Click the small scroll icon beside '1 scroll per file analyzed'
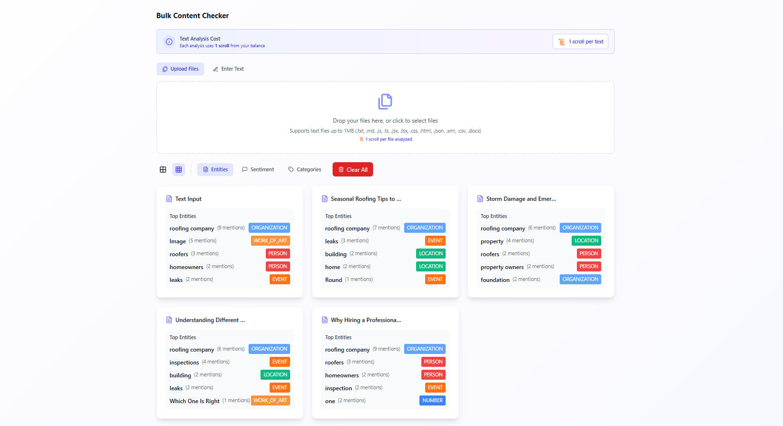This screenshot has height=426, width=783. pos(361,139)
